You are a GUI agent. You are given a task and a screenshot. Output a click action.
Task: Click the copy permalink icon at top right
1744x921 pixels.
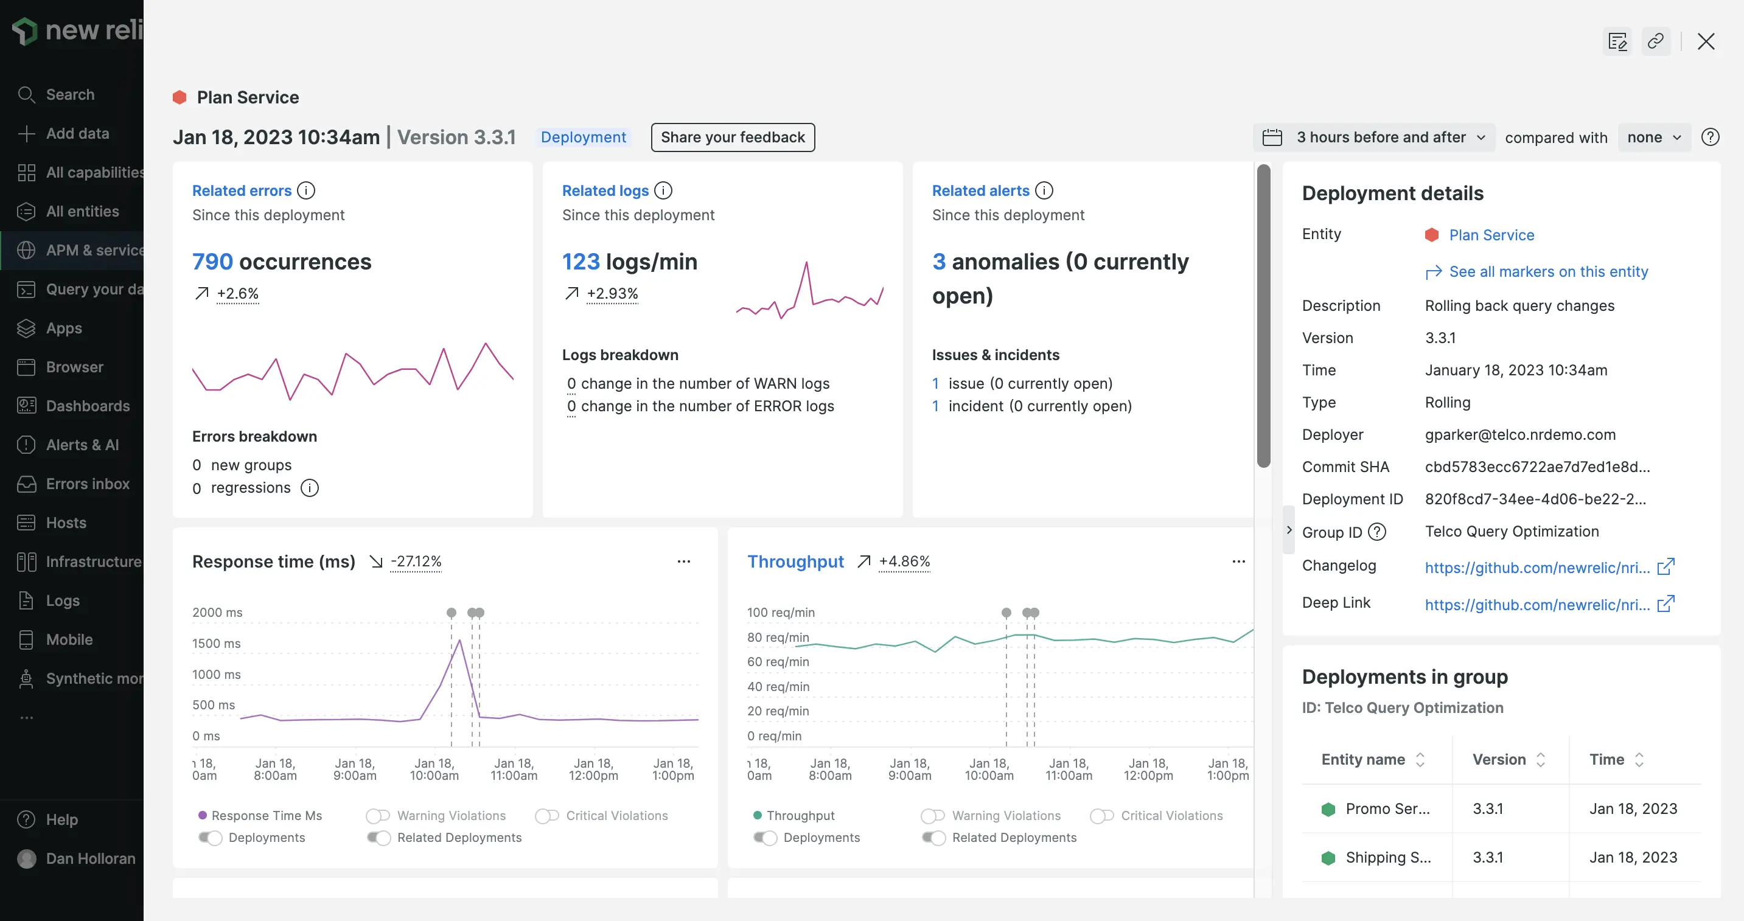pyautogui.click(x=1656, y=41)
